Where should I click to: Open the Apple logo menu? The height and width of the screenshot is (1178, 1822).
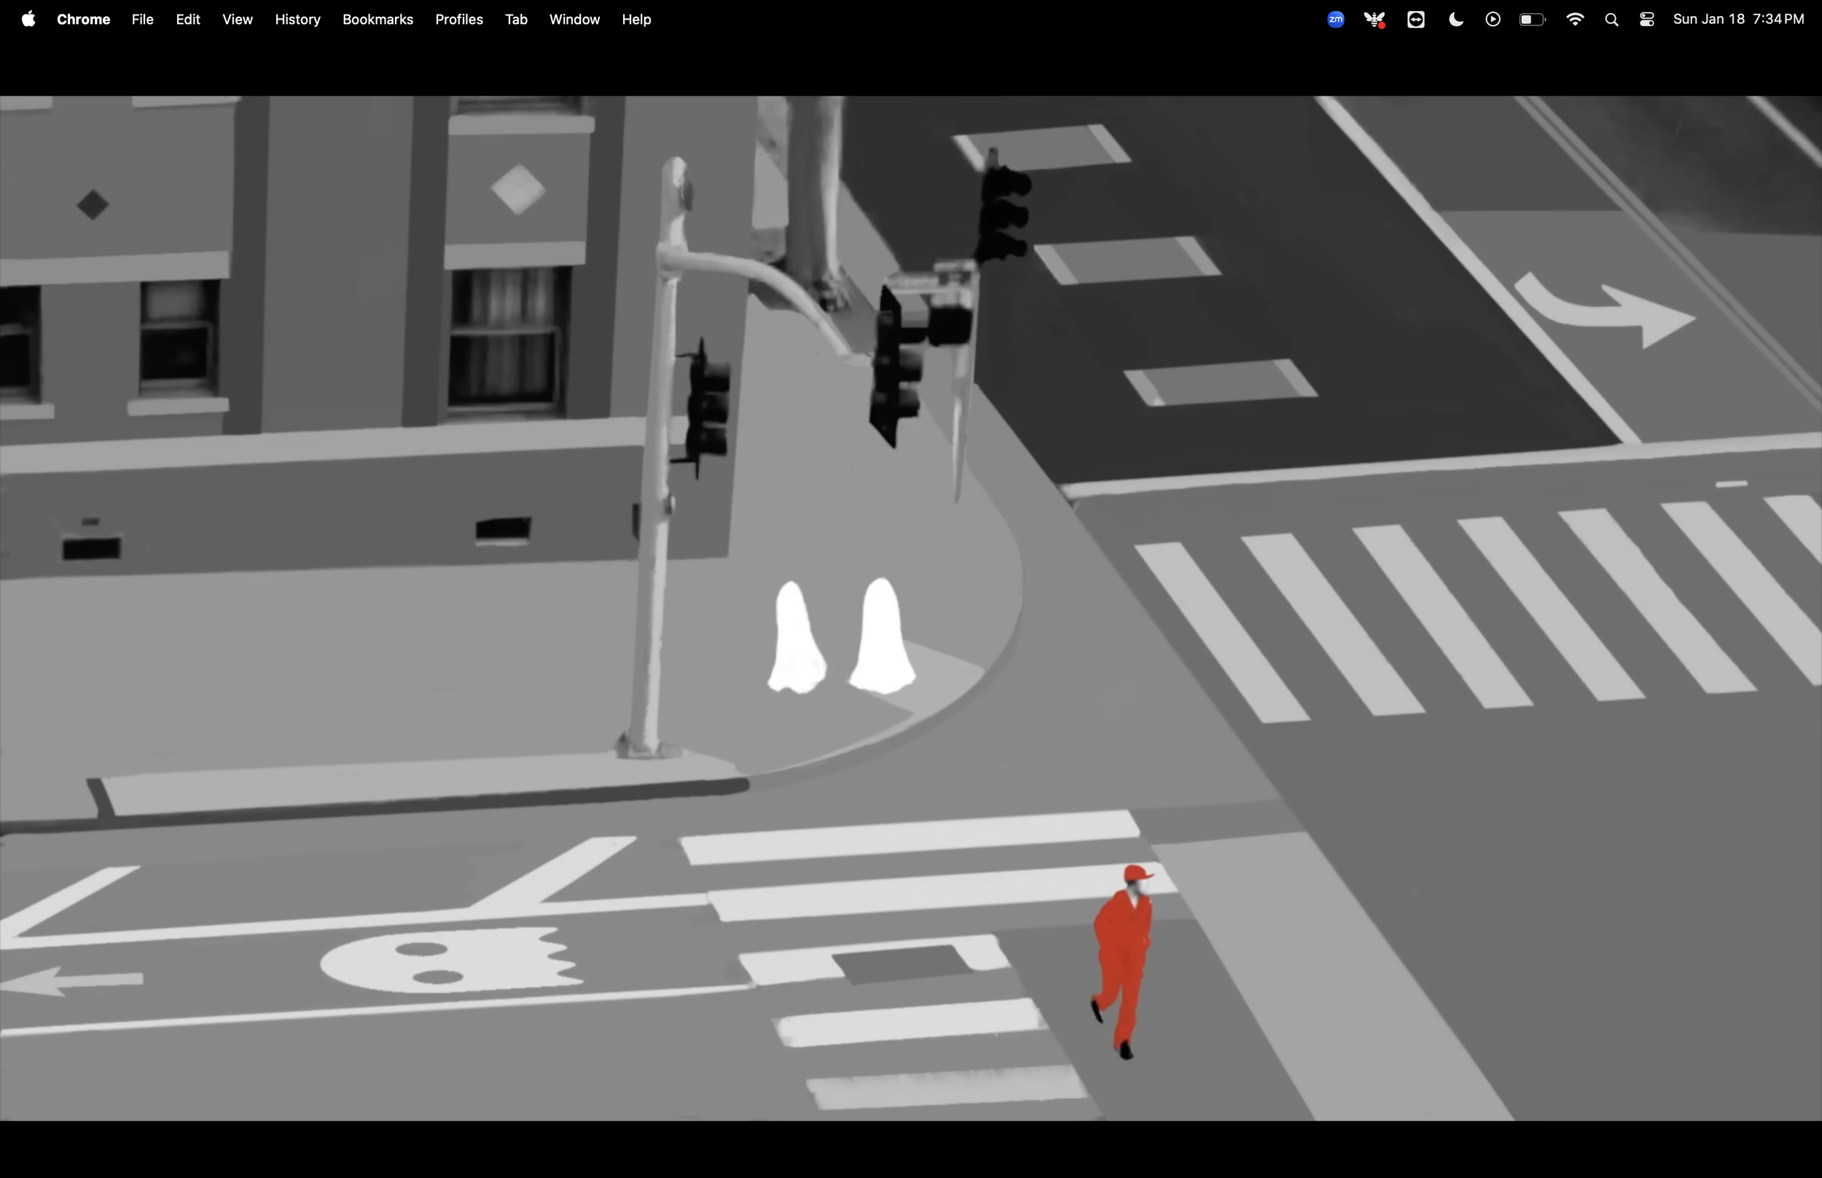coord(28,19)
